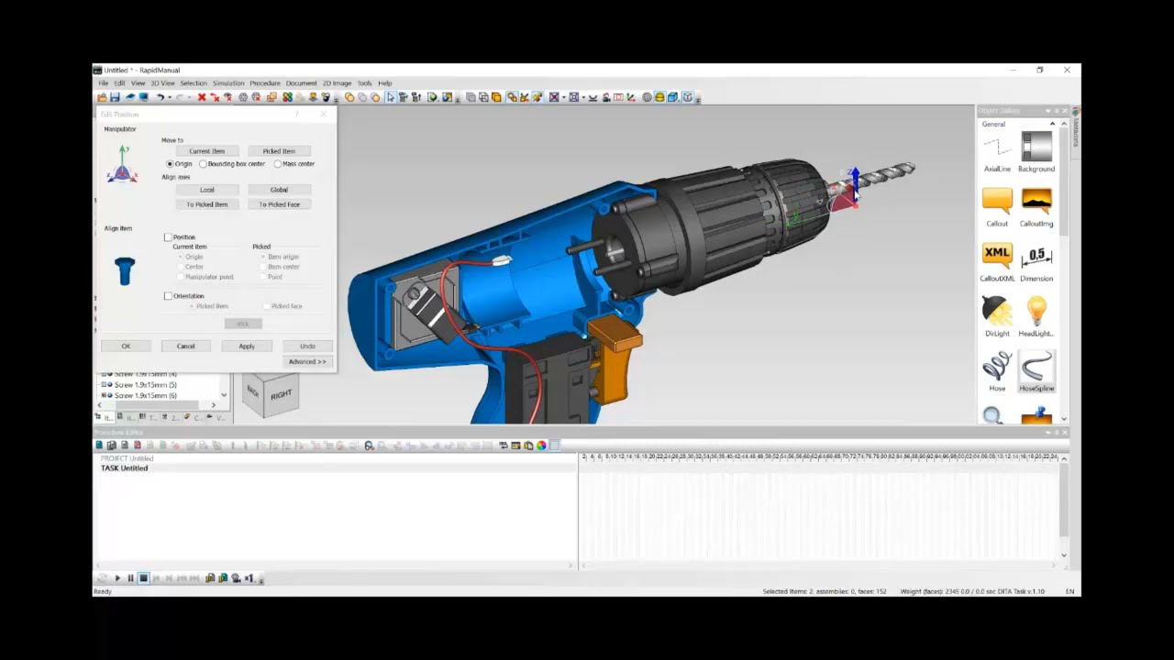The height and width of the screenshot is (660, 1174).
Task: Click the Save icon in the toolbar
Action: pos(115,97)
